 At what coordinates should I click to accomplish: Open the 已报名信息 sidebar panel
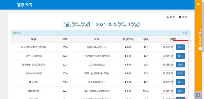point(200,37)
